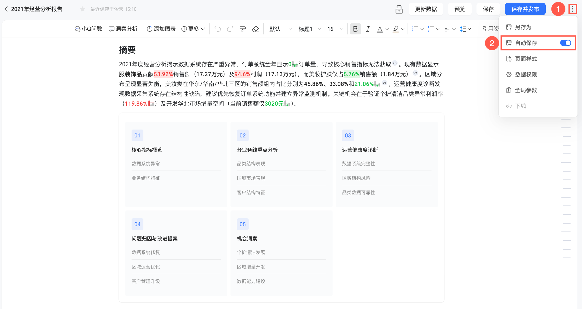The width and height of the screenshot is (582, 309).
Task: Click the 分业务线重点分析 section card
Action: [x=257, y=150]
